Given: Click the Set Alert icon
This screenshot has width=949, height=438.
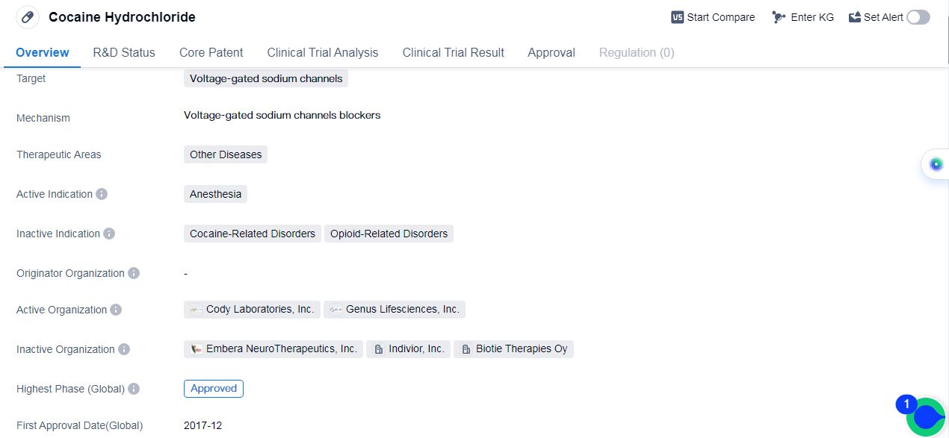Looking at the screenshot, I should (855, 17).
